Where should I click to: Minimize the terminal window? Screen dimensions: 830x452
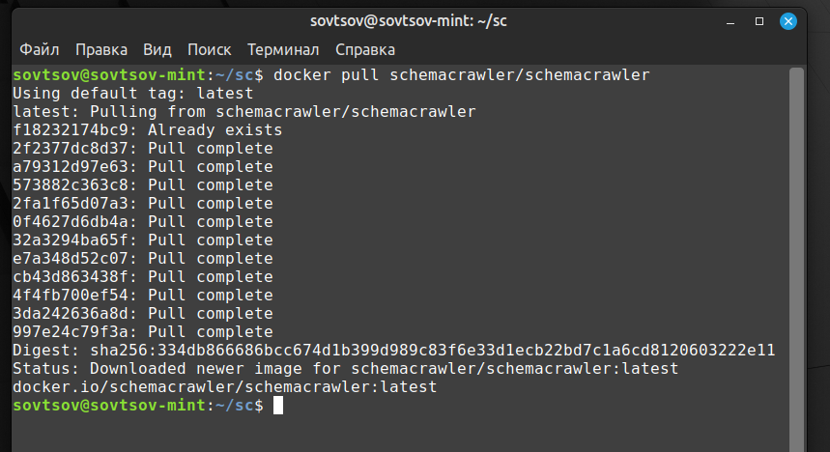tap(730, 21)
